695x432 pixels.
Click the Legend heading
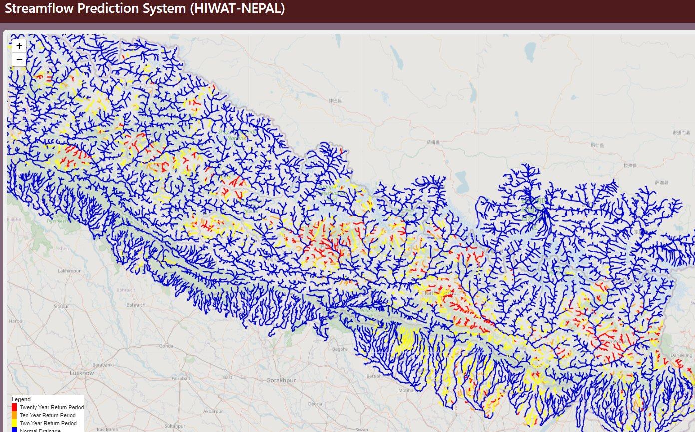coord(21,399)
